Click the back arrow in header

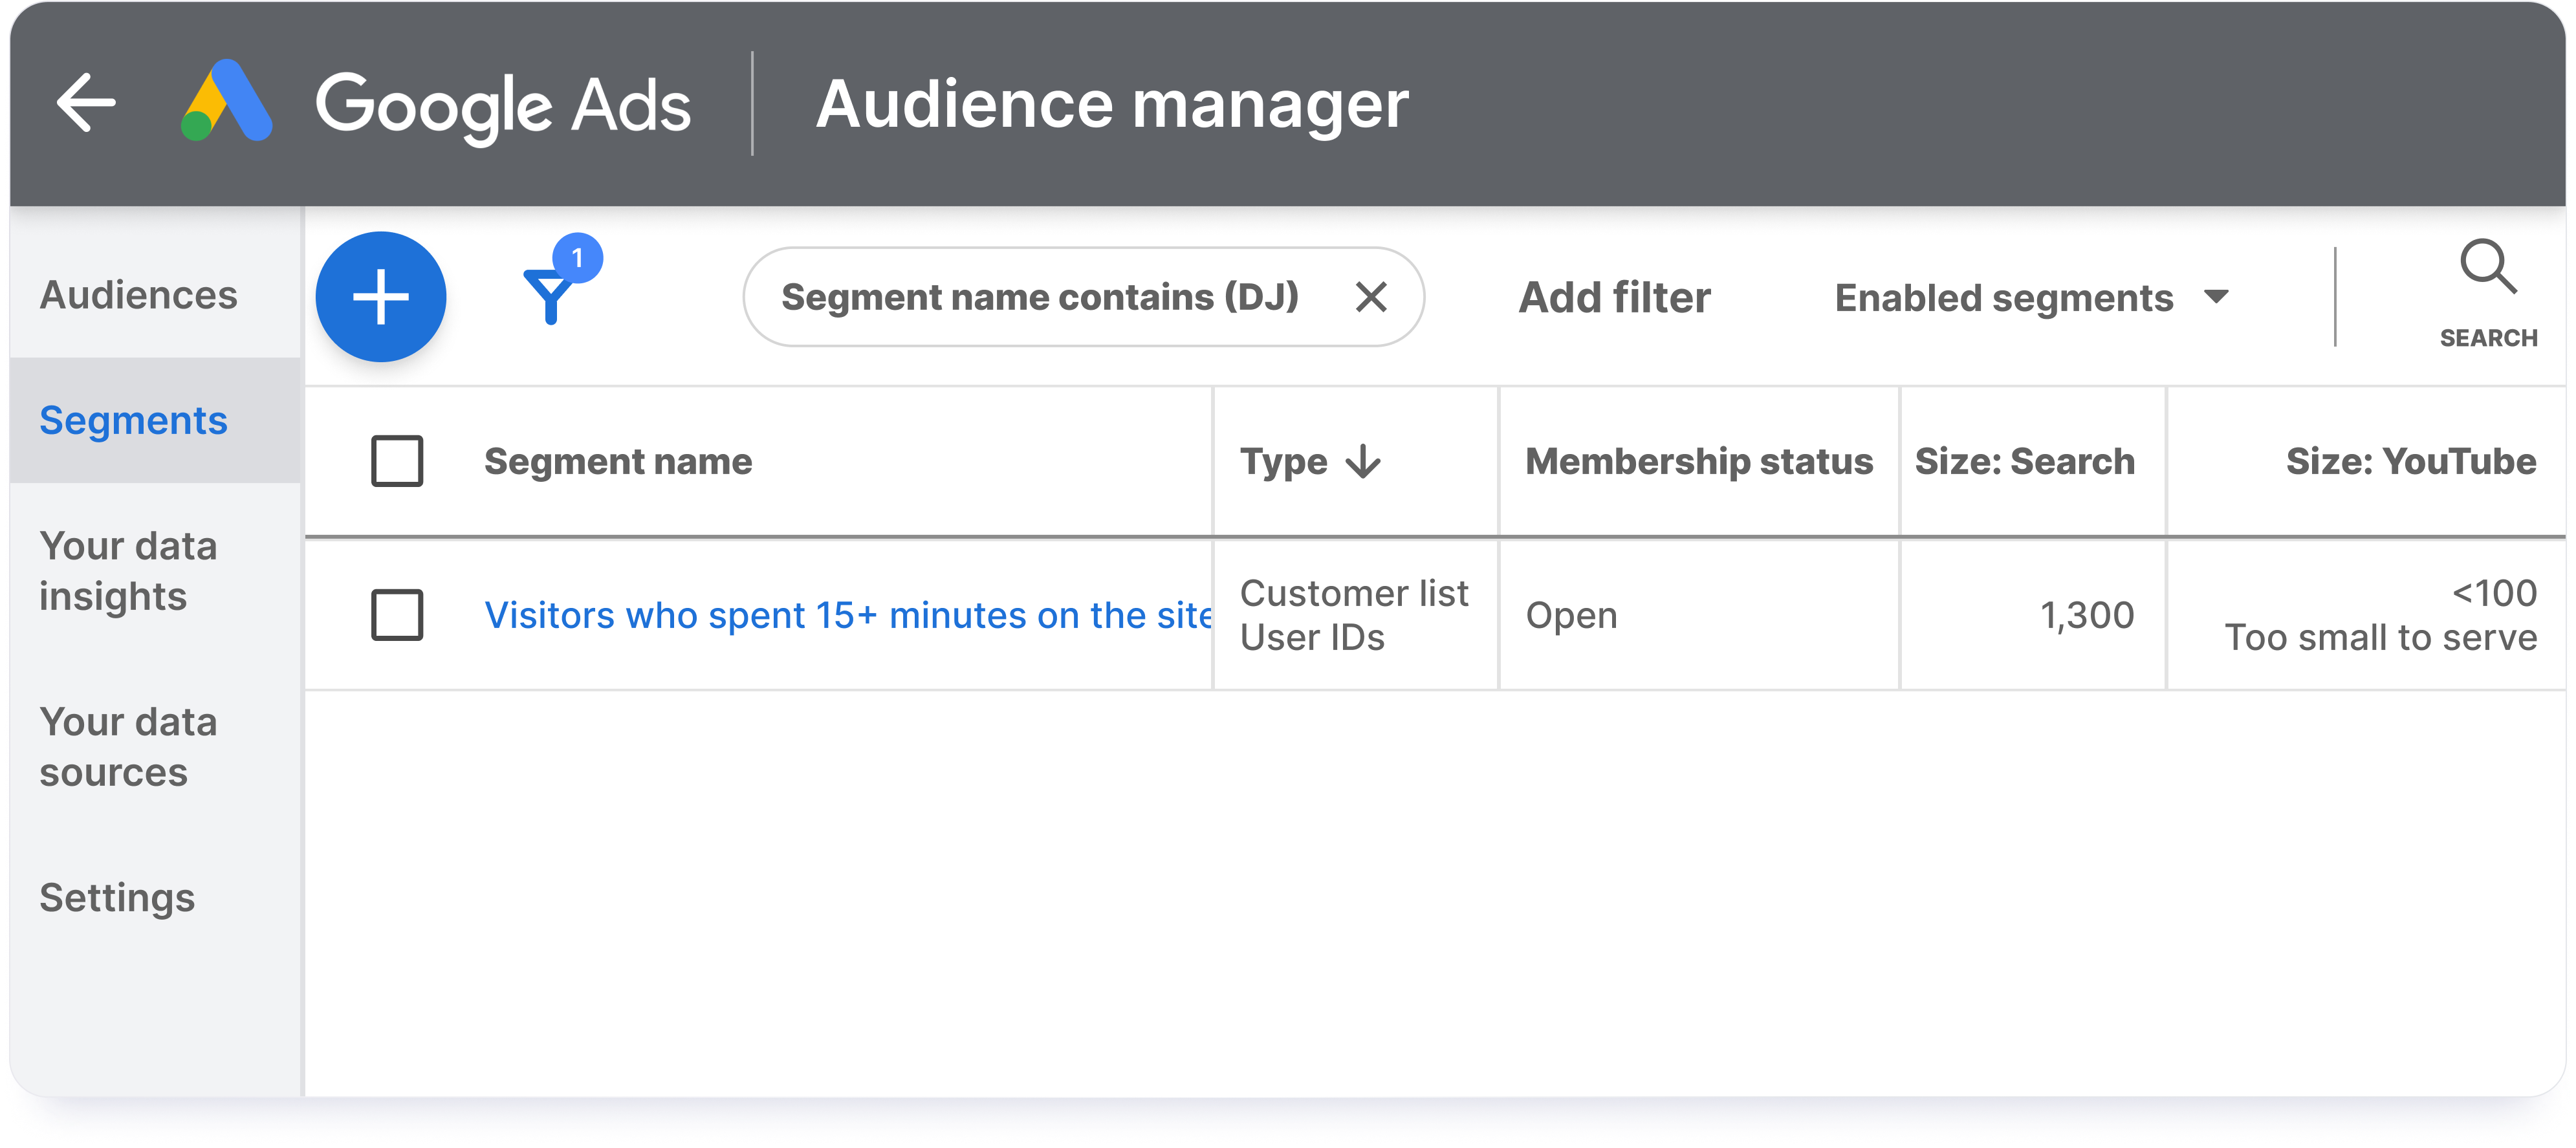(x=87, y=102)
